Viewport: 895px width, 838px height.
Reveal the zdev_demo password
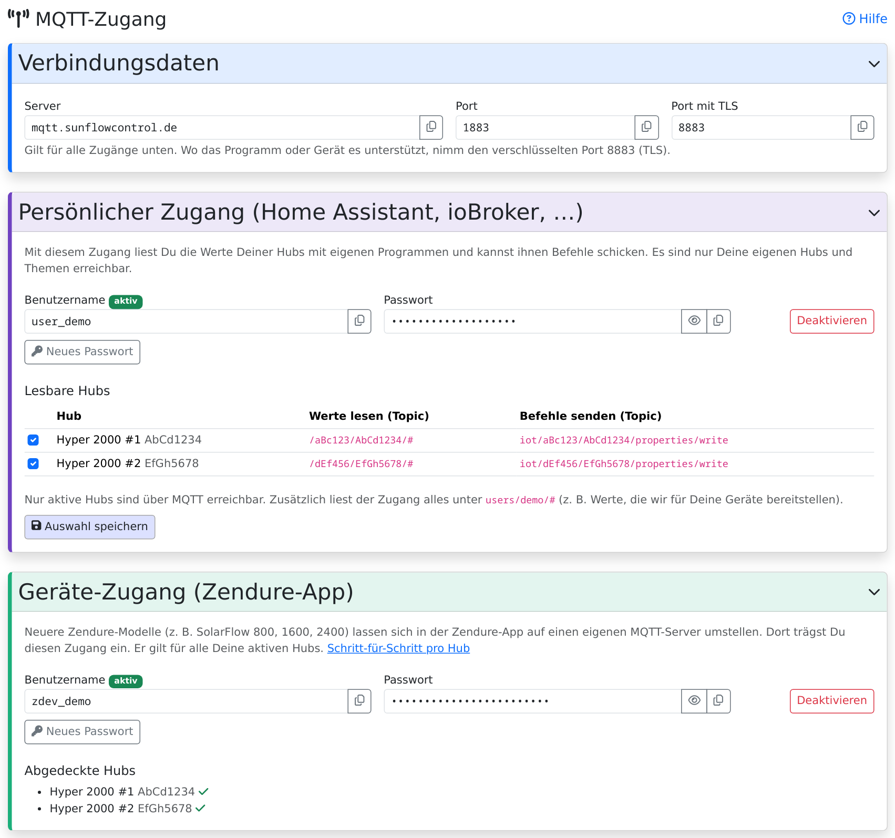point(694,701)
